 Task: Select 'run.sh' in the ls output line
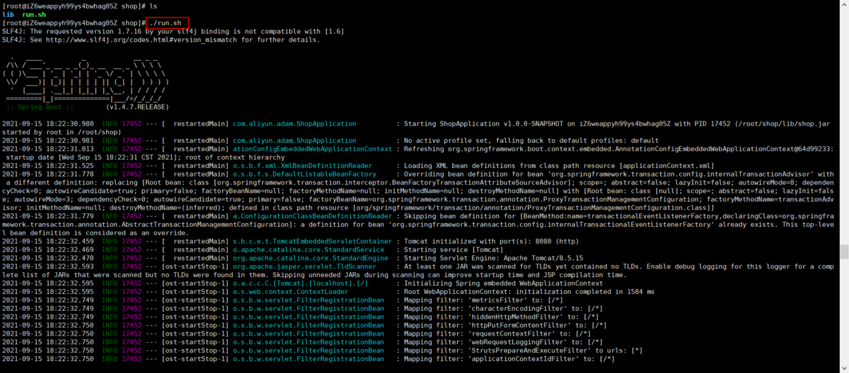click(35, 14)
